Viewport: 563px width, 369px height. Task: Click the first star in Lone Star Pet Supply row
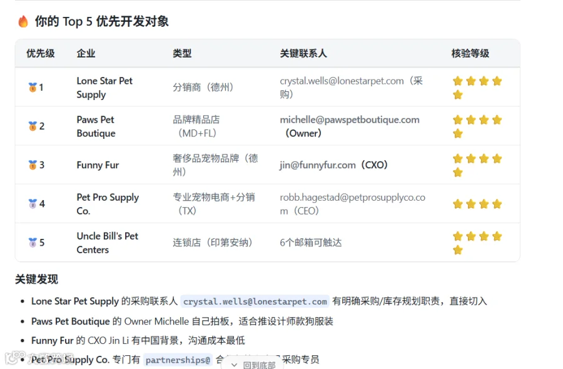tap(457, 81)
